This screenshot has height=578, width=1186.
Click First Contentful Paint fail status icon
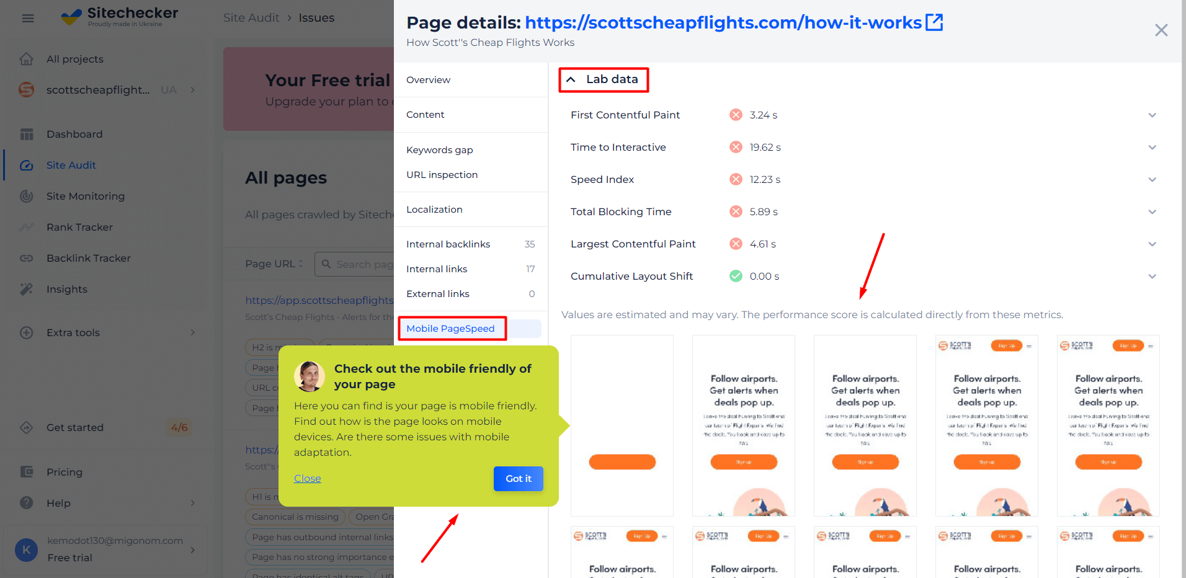click(736, 115)
